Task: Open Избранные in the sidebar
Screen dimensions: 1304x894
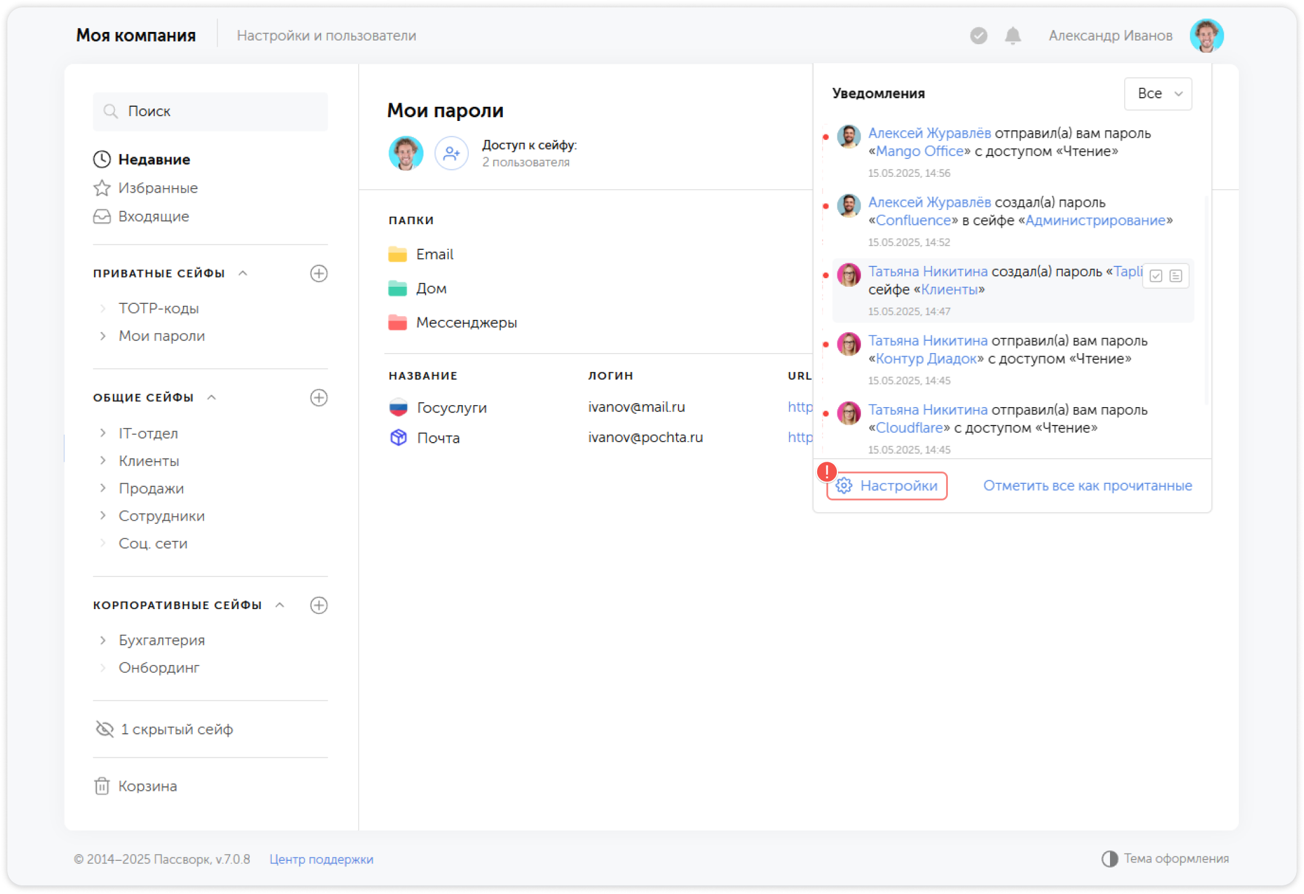Action: [157, 188]
